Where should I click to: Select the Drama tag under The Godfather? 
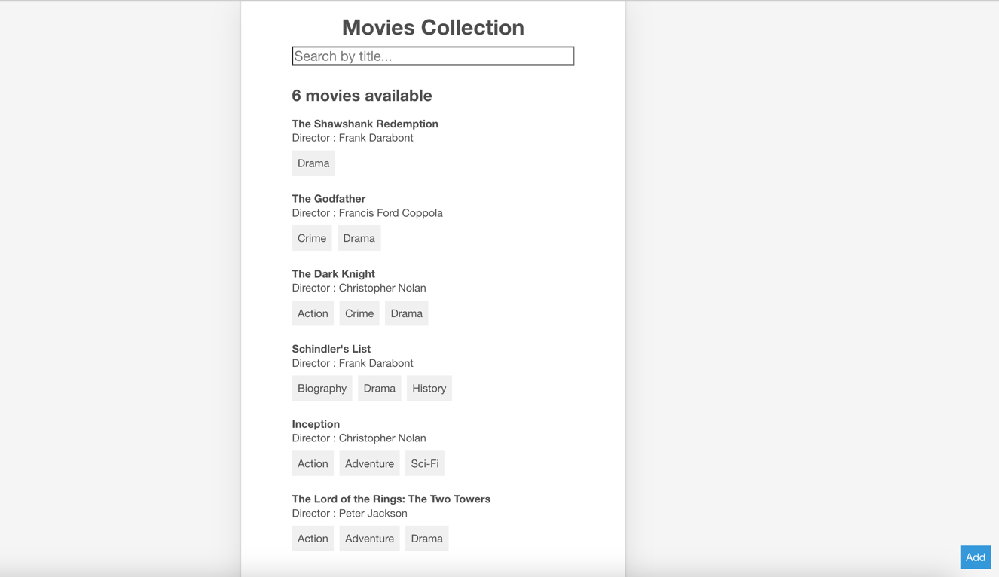coord(359,238)
